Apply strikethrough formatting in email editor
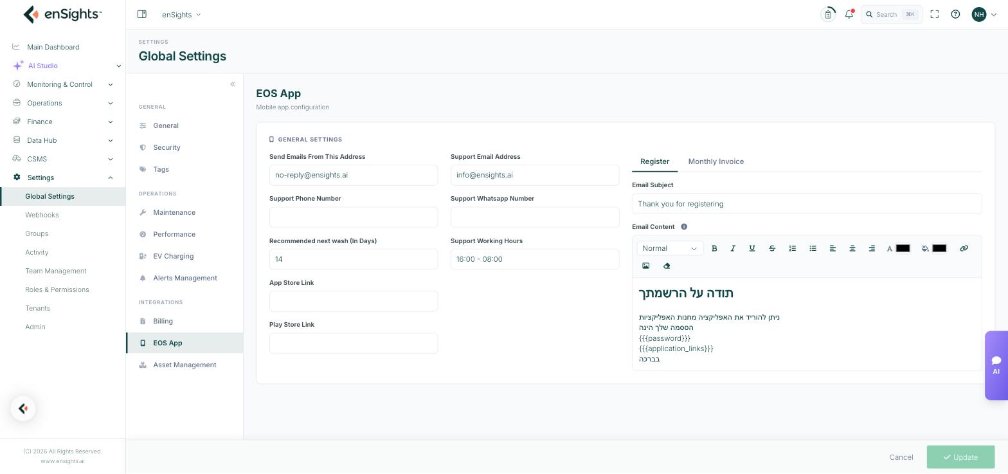 (772, 248)
